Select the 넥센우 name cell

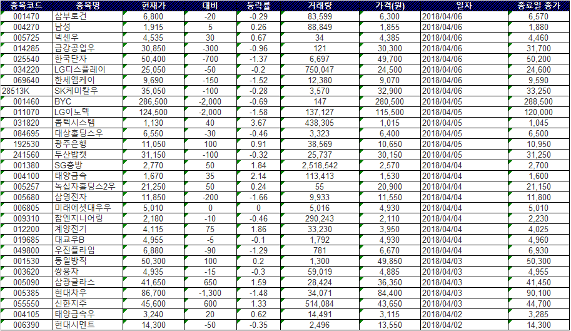pyautogui.click(x=88, y=38)
